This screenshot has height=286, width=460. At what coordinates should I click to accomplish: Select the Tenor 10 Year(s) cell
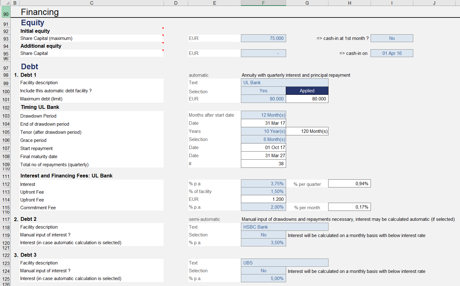point(263,131)
